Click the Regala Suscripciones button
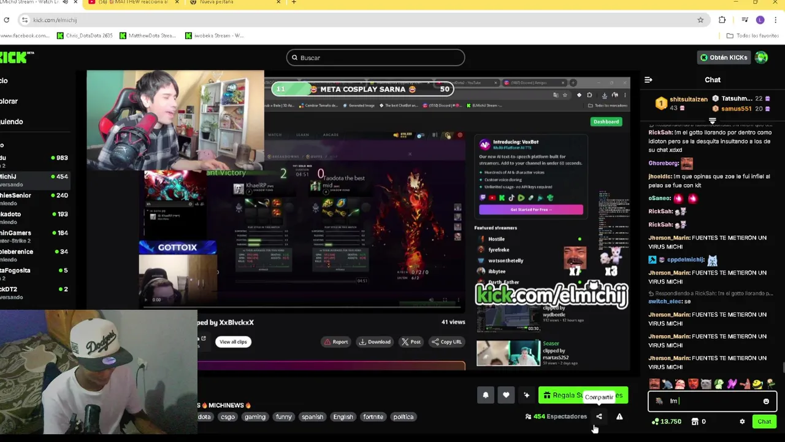This screenshot has height=442, width=785. point(583,395)
